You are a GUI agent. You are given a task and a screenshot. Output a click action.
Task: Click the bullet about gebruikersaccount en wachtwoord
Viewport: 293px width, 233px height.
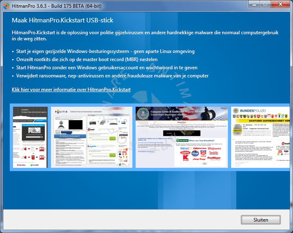[107, 68]
